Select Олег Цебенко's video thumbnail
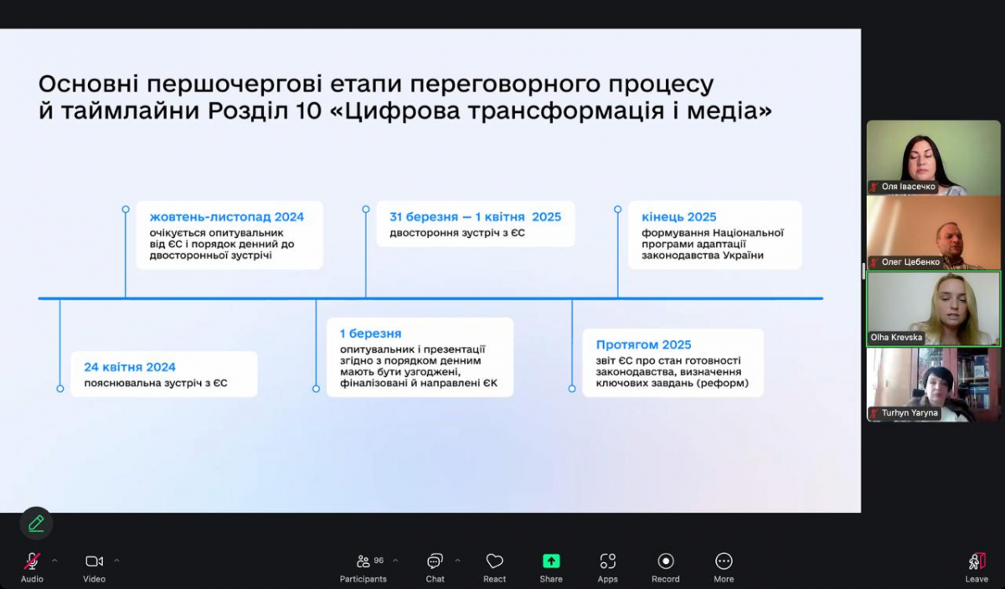 pyautogui.click(x=933, y=232)
